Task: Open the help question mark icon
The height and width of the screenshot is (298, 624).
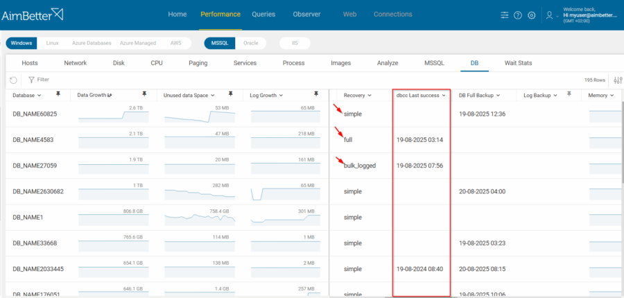Action: (x=517, y=15)
